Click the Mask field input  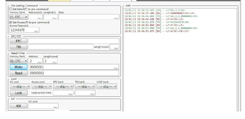tap(63, 93)
